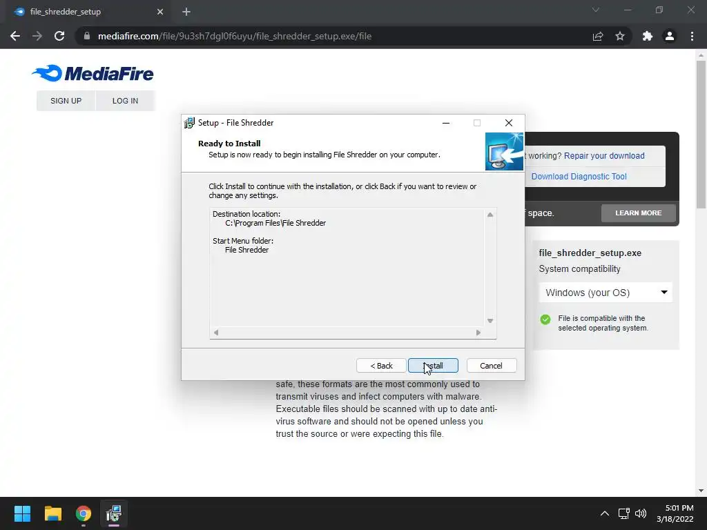Open the LOG IN page

125,101
